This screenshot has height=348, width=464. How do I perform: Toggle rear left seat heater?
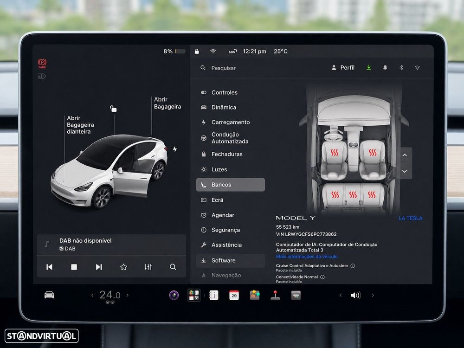335,195
